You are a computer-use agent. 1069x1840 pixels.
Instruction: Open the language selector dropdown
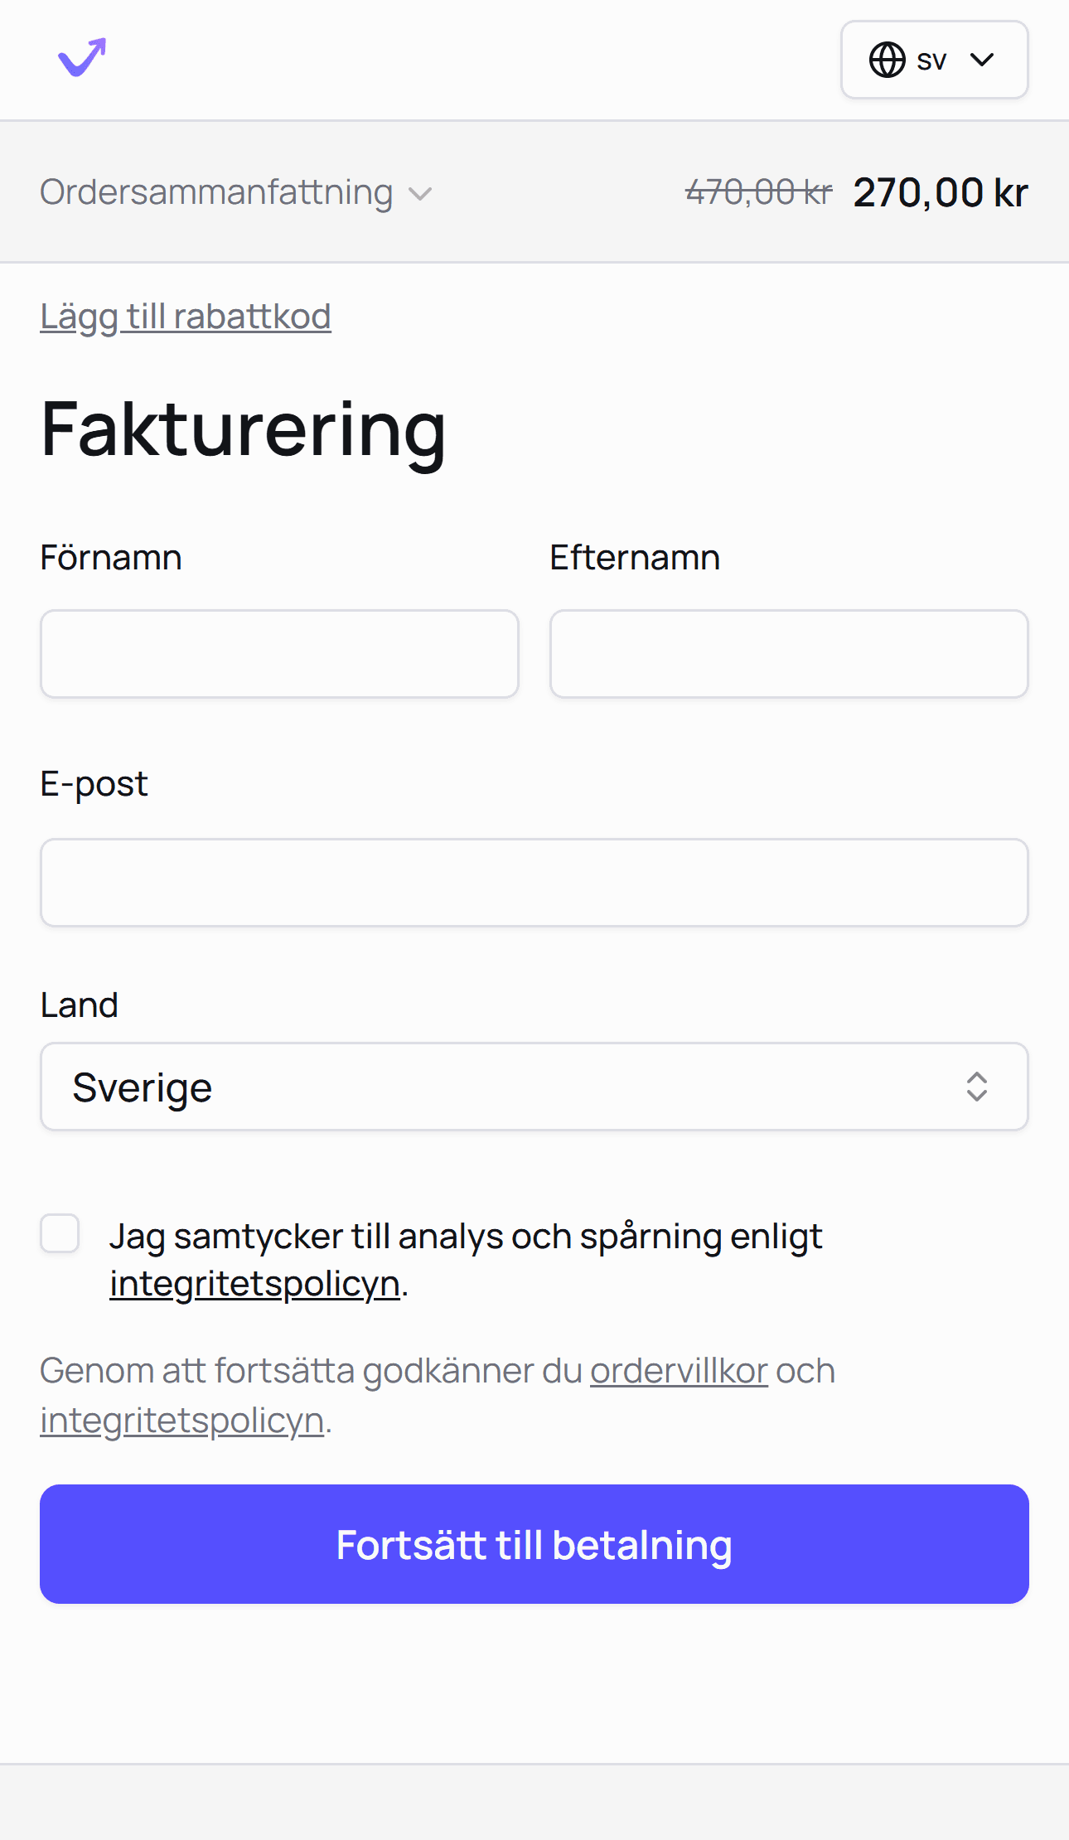tap(934, 60)
